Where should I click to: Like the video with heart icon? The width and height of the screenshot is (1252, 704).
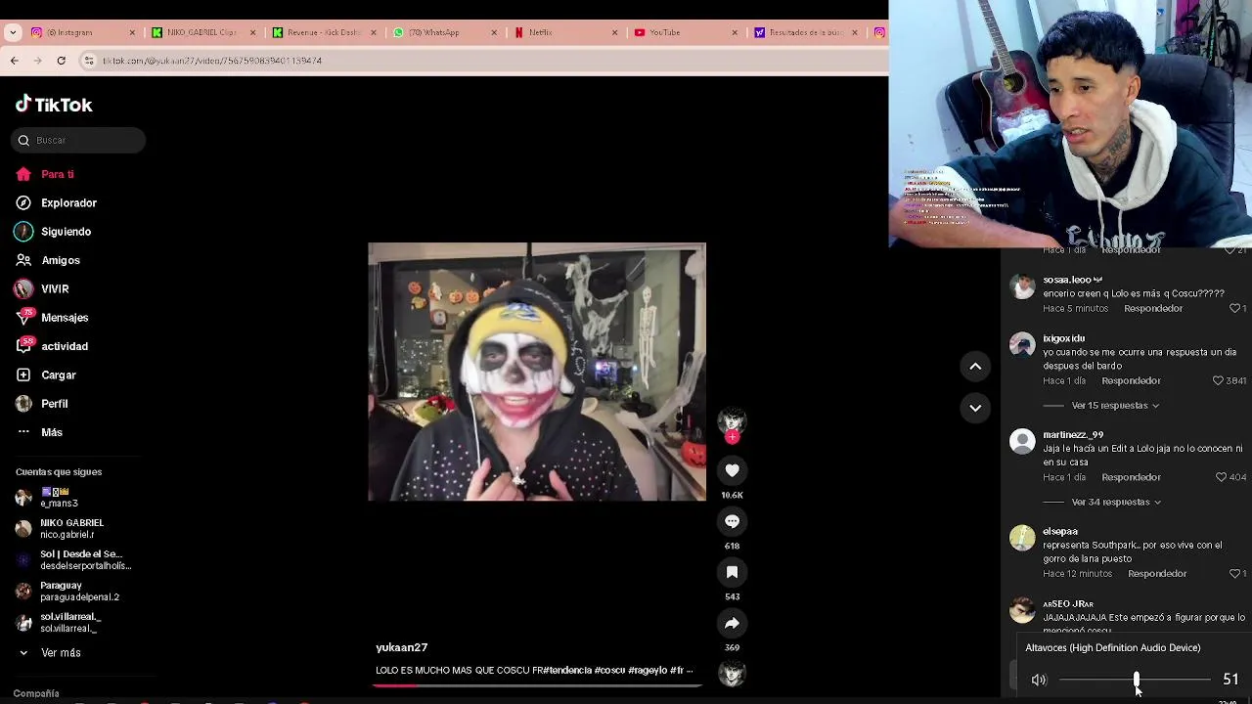pyautogui.click(x=732, y=470)
